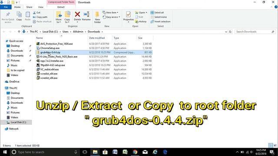Select grub4dos-0.4.4.zip file
The image size is (278, 156).
tap(50, 52)
